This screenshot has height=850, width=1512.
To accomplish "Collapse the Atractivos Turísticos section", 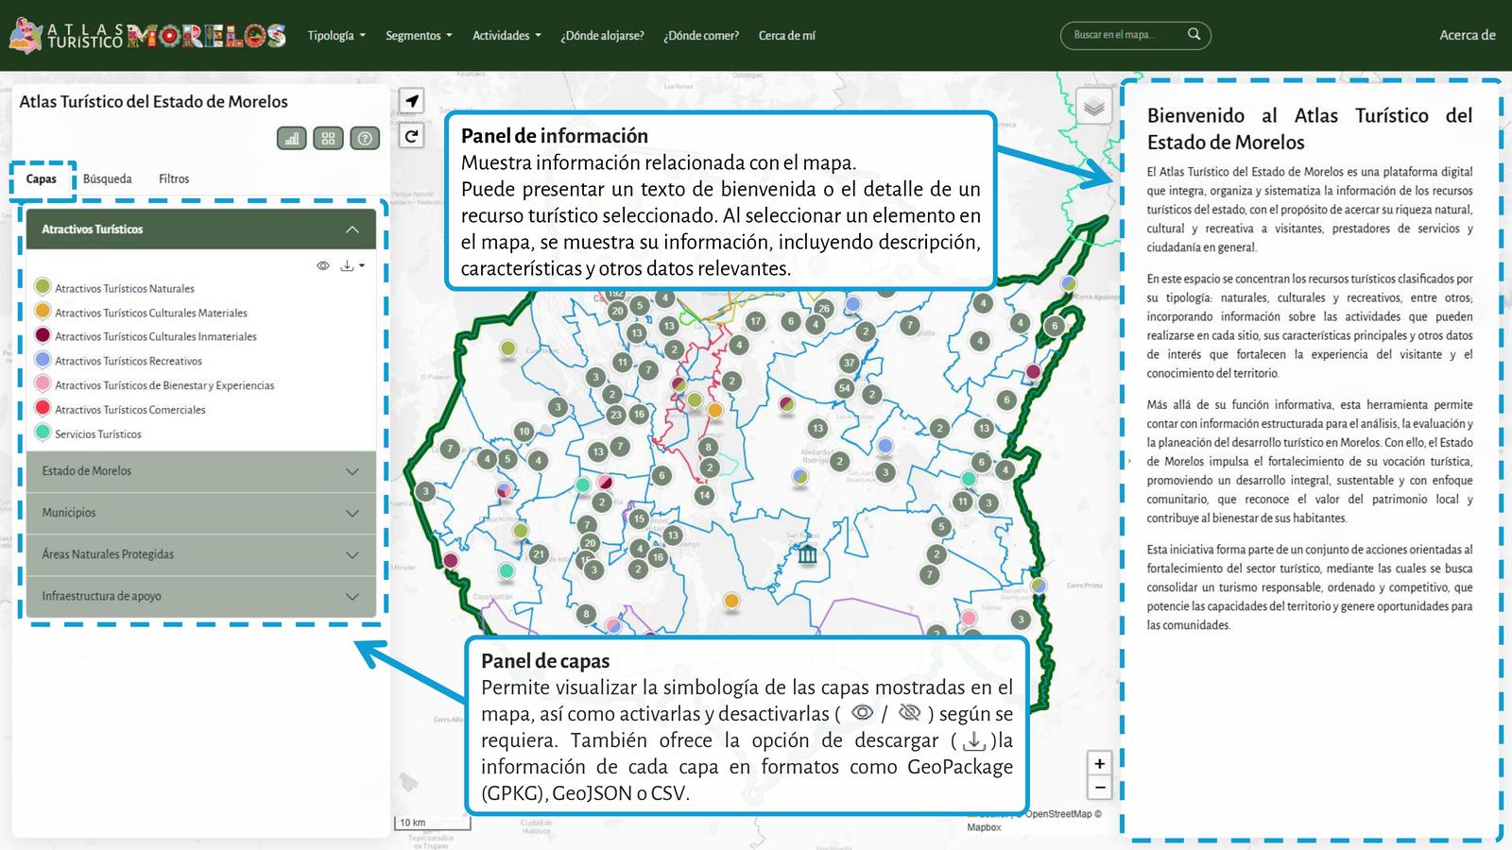I will (x=352, y=229).
